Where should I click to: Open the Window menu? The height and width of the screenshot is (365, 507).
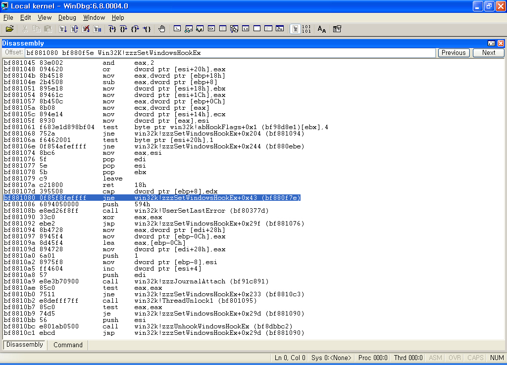click(94, 17)
